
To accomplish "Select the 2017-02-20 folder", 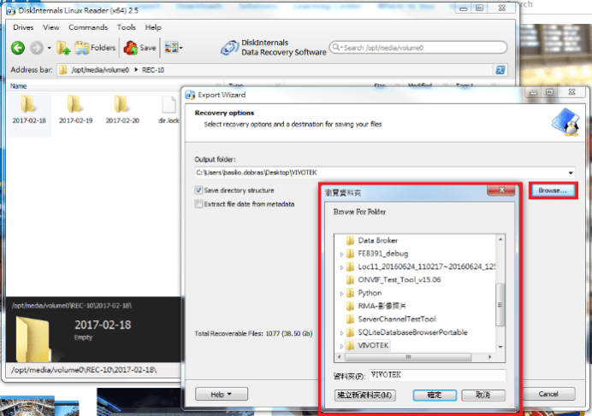I will pos(122,105).
